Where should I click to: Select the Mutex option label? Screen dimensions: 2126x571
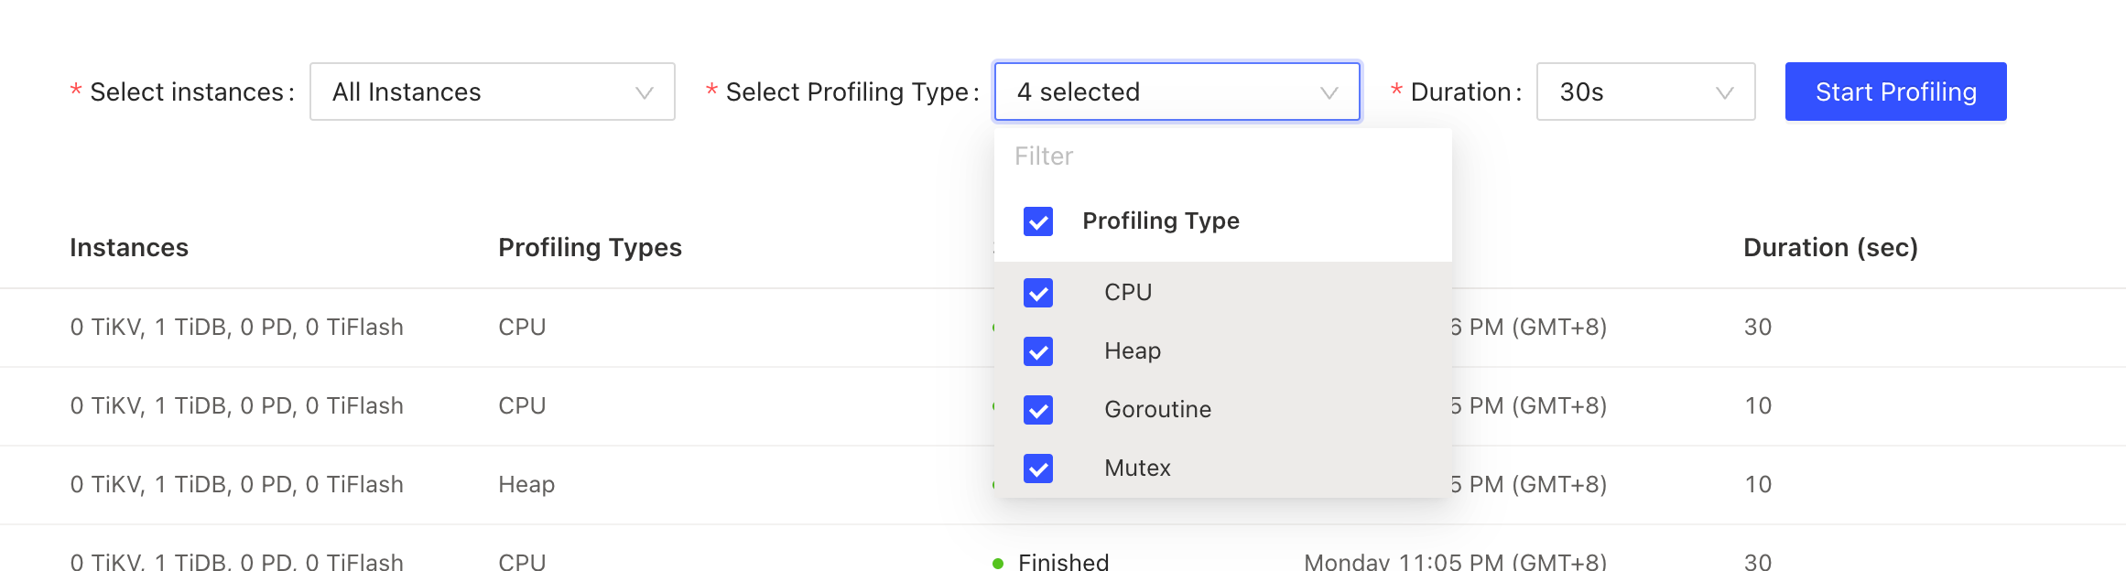1137,468
